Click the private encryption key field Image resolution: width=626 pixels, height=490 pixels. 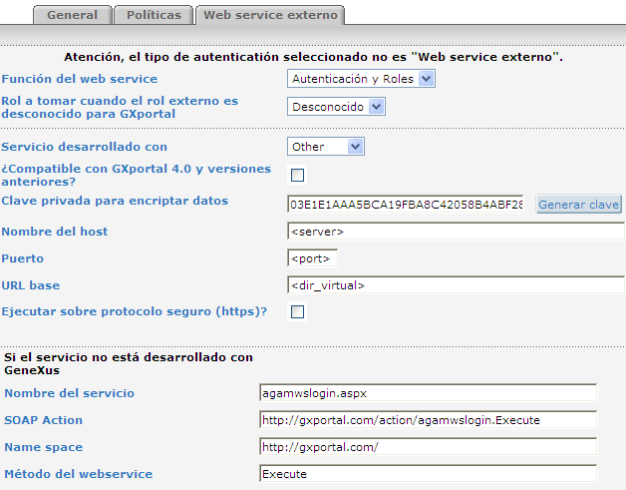406,204
